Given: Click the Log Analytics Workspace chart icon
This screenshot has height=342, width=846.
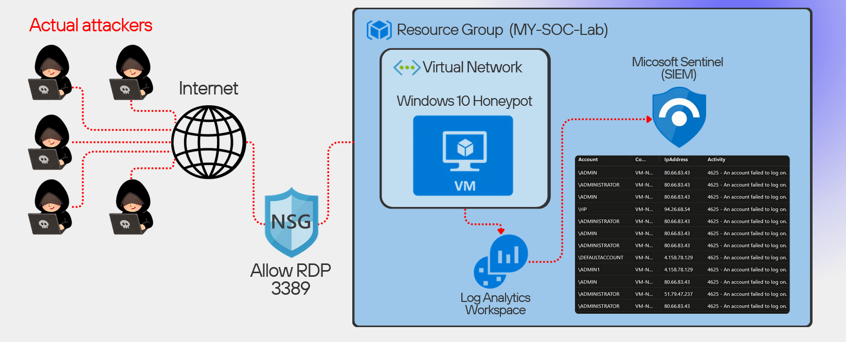Looking at the screenshot, I should (500, 261).
